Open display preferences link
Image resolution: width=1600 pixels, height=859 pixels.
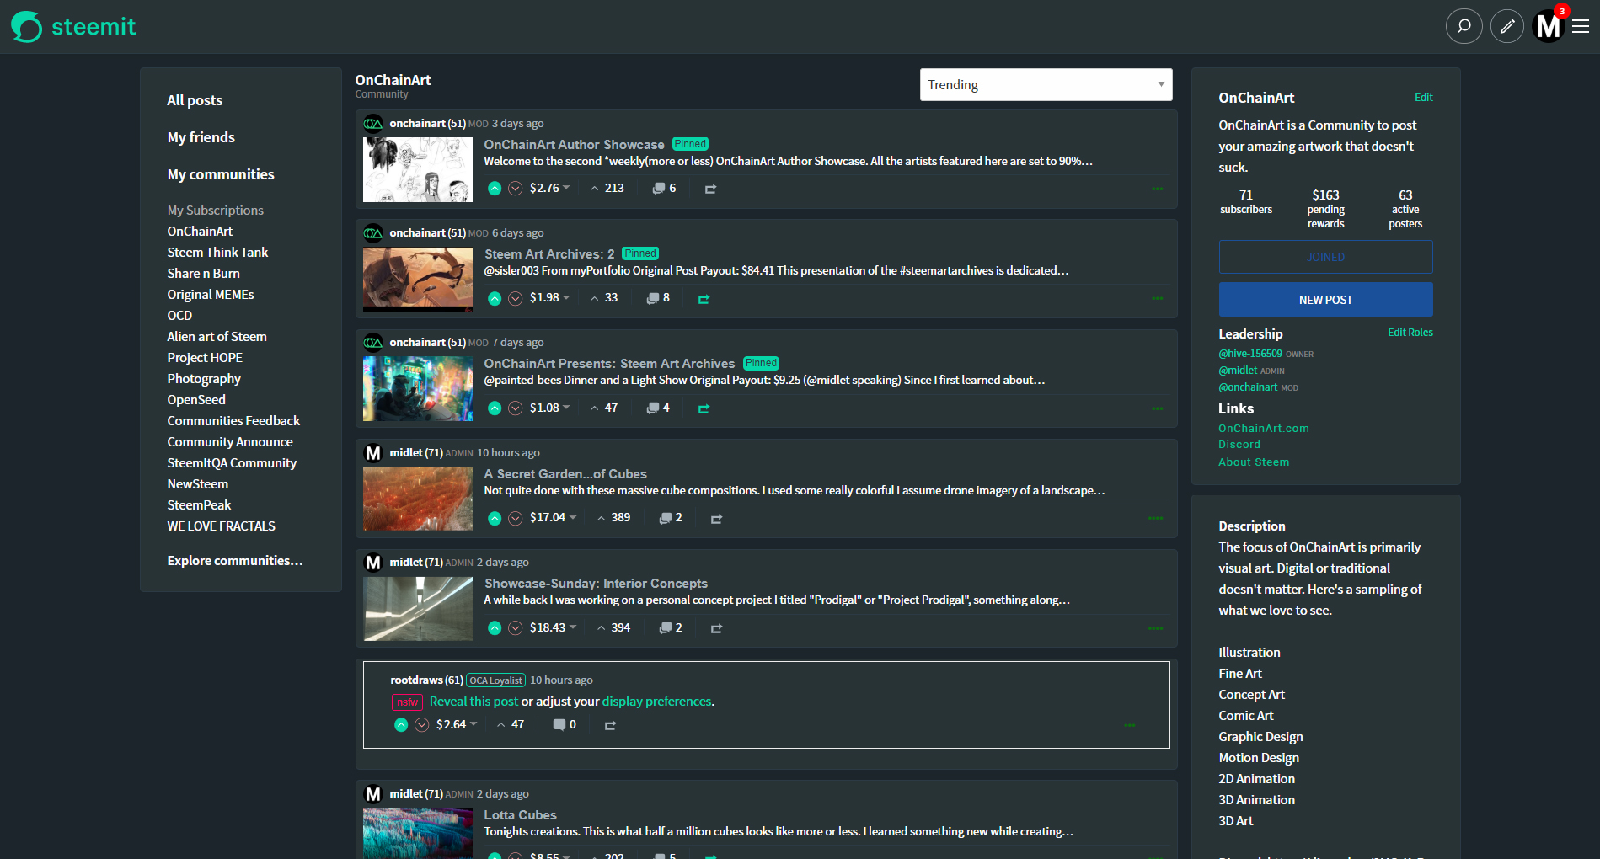(656, 702)
